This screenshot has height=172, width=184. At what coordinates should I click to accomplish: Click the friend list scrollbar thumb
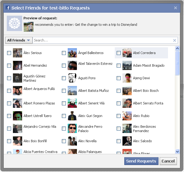[177, 63]
